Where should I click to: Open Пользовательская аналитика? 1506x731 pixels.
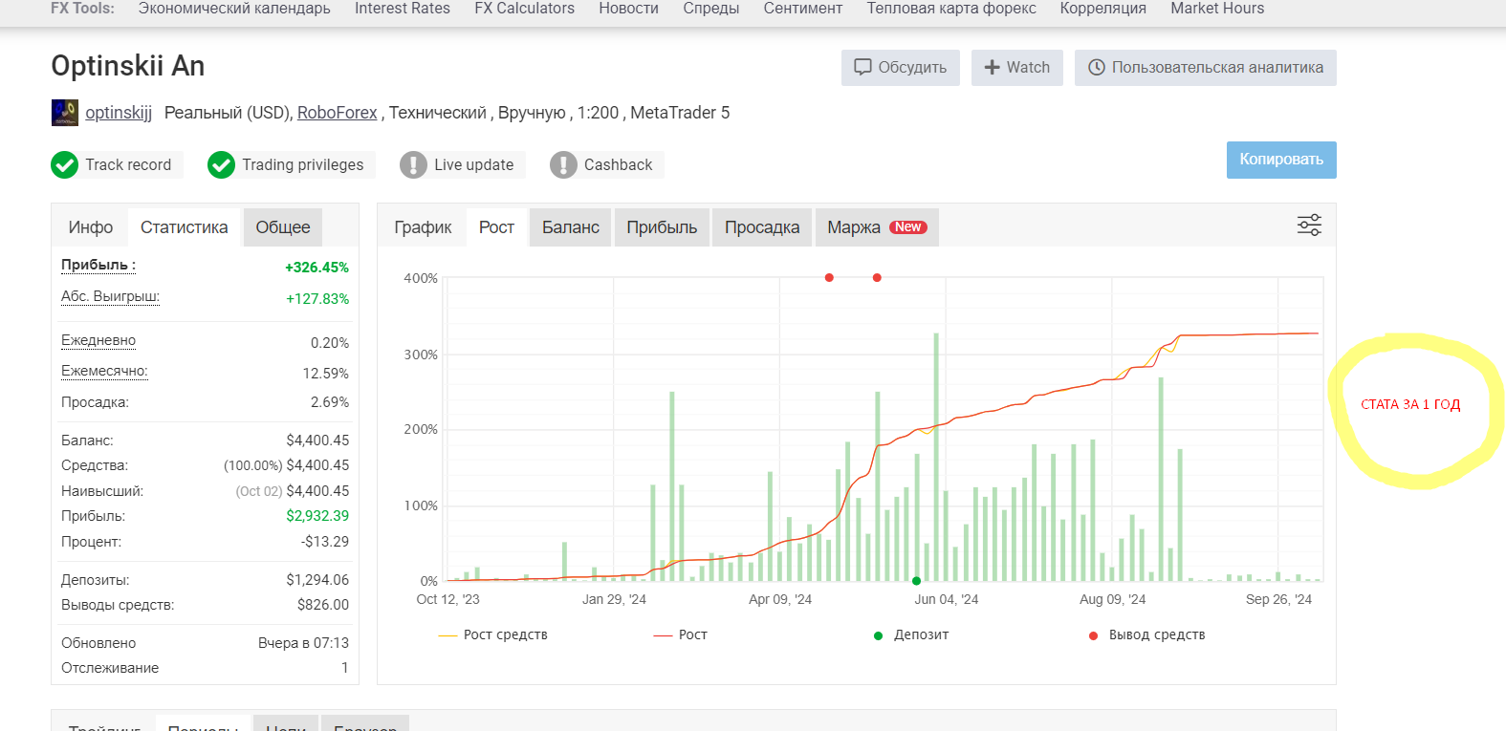point(1205,68)
